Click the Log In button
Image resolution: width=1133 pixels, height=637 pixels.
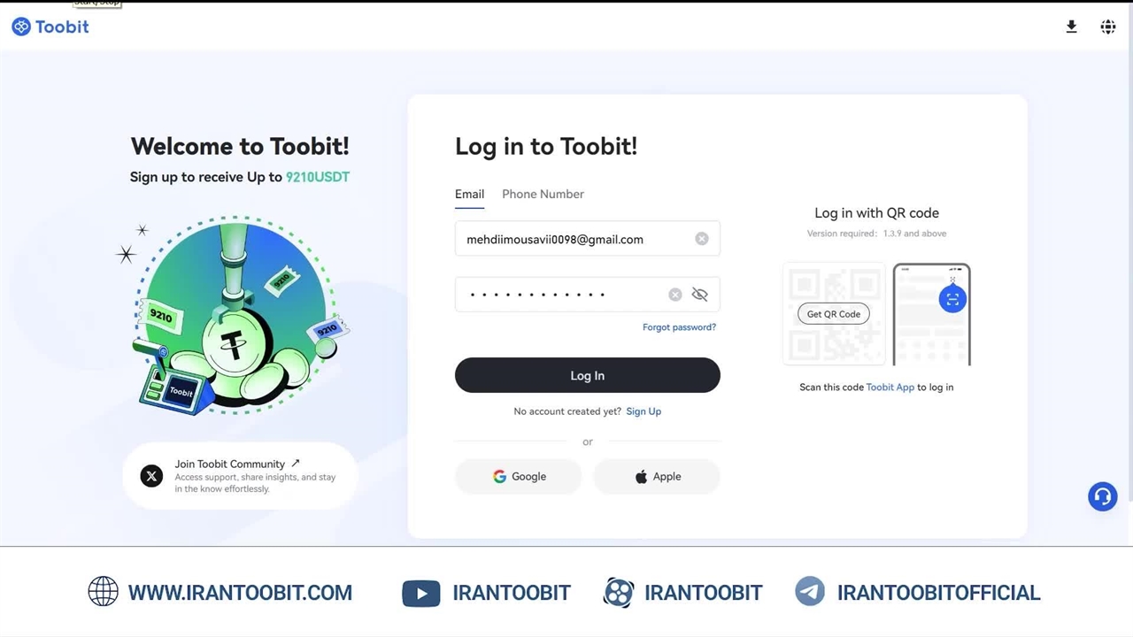(x=588, y=375)
